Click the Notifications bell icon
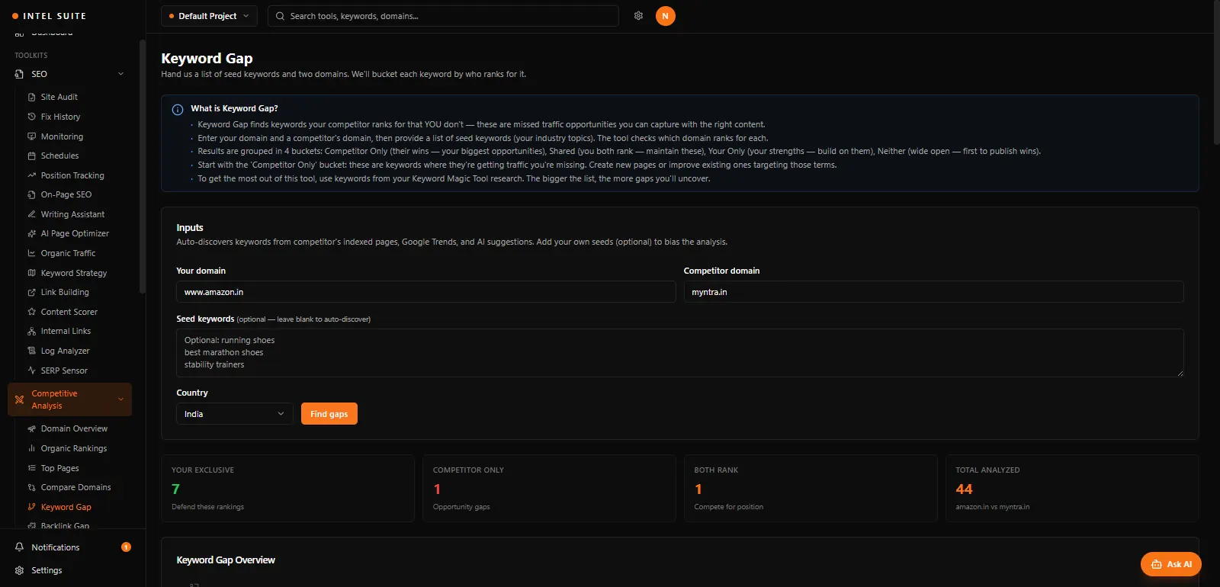Viewport: 1220px width, 587px height. pos(19,547)
